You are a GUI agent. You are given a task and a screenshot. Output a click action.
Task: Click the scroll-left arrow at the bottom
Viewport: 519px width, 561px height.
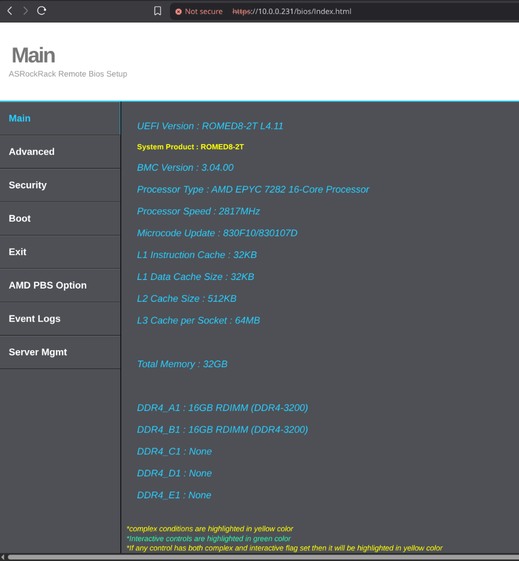click(3, 557)
